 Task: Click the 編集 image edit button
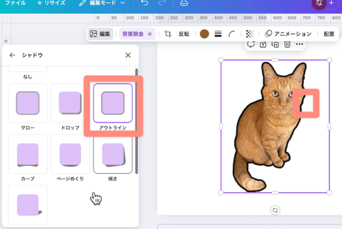tap(100, 34)
